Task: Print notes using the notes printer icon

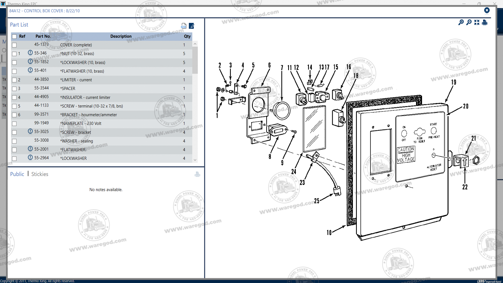Action: (197, 174)
